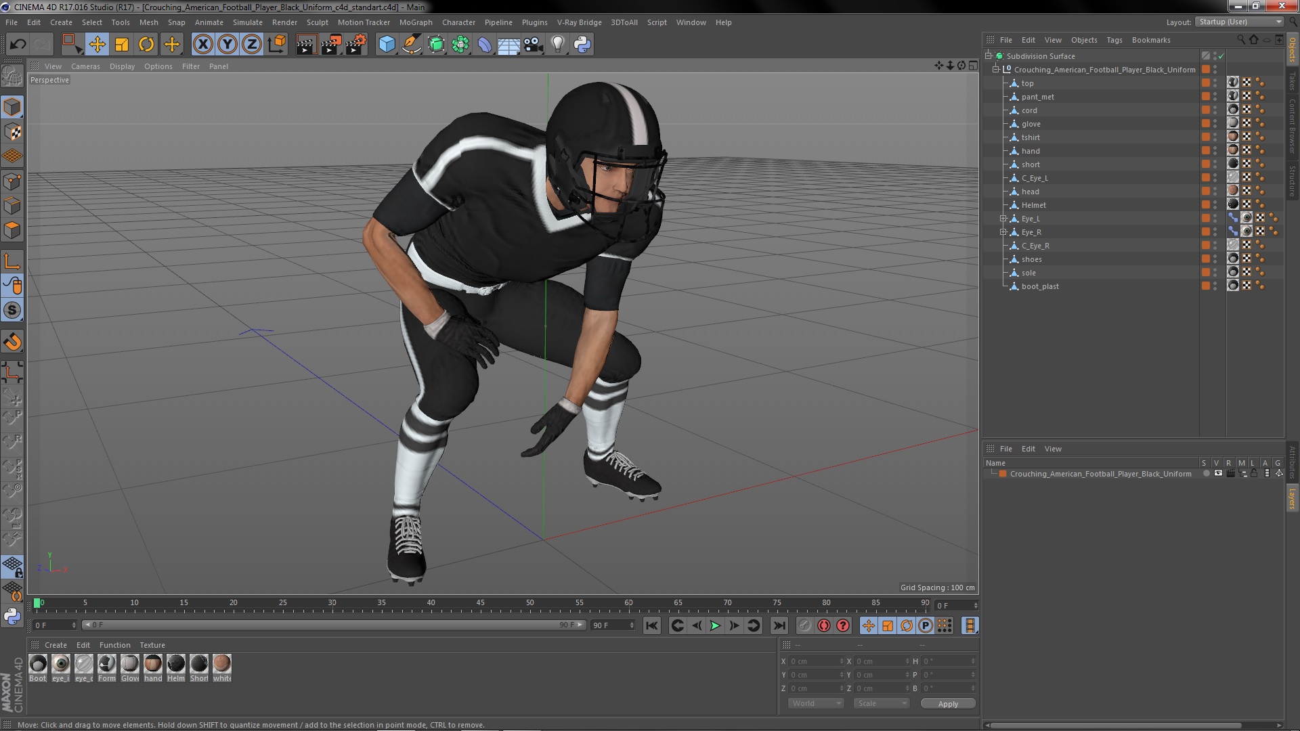Click layer color swatch of tshirt object
This screenshot has height=731, width=1300.
click(x=1206, y=137)
